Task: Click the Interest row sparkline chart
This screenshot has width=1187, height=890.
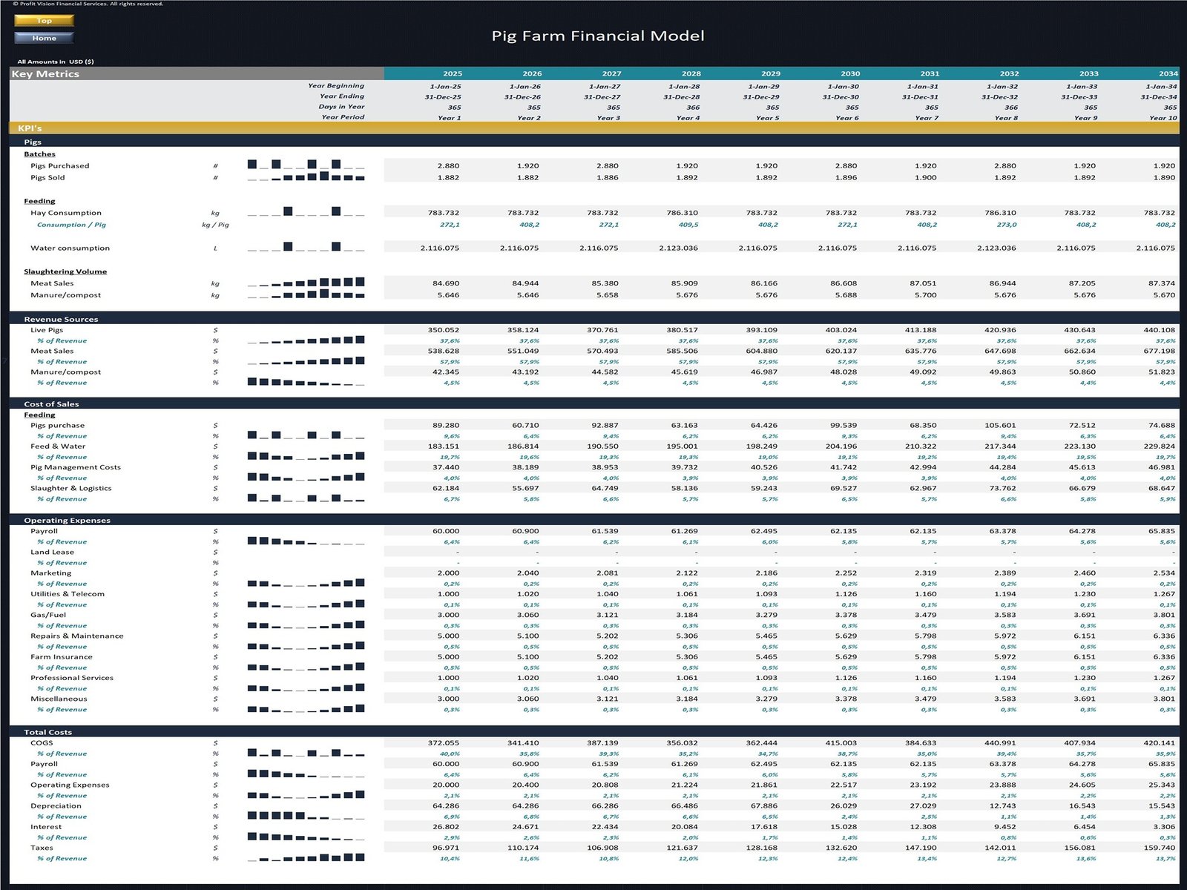Action: point(306,837)
